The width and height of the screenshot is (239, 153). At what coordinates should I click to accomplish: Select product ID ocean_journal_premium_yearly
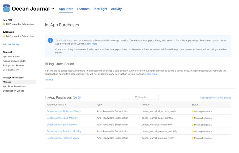click(x=158, y=138)
